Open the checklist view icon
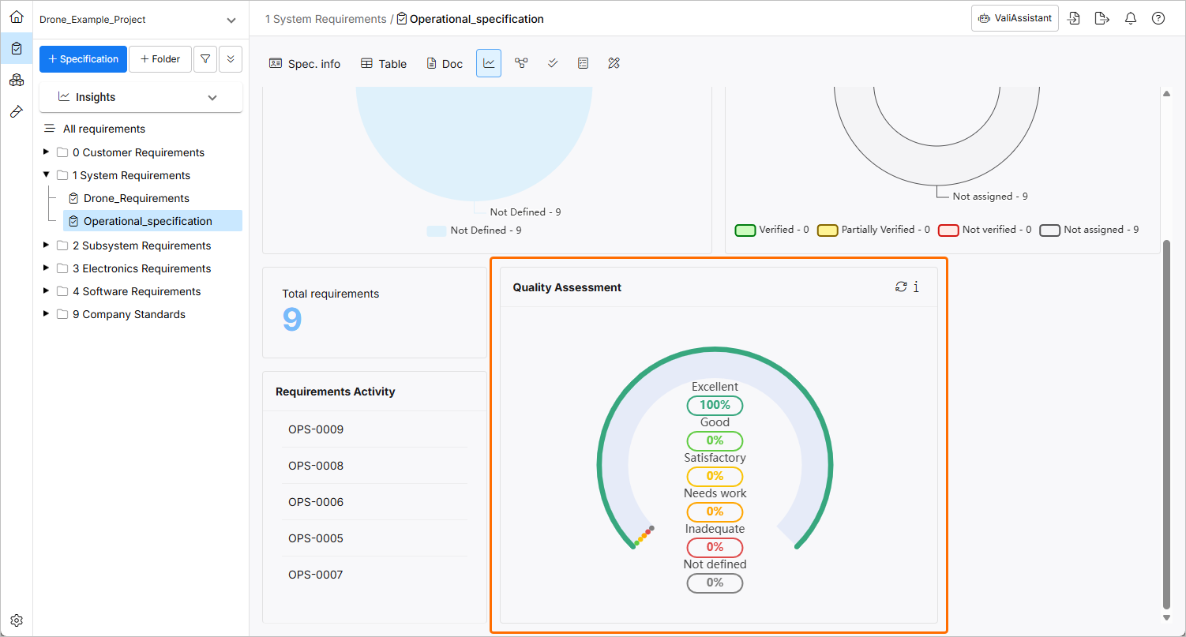Viewport: 1186px width, 637px height. pos(584,63)
